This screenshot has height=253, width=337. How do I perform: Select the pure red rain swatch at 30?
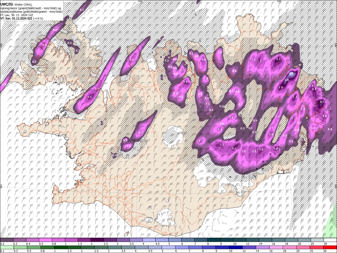click(x=330, y=247)
